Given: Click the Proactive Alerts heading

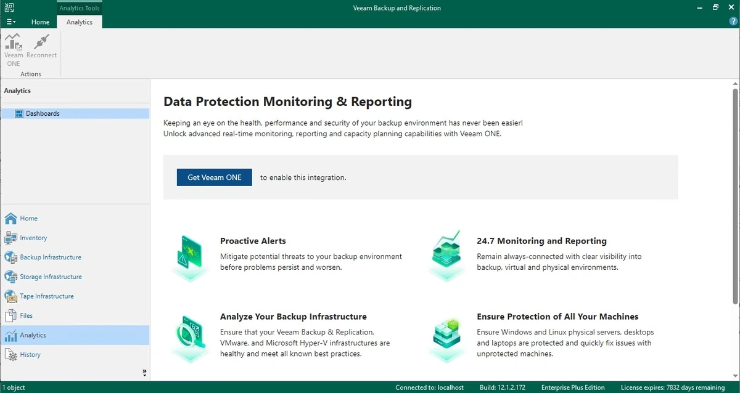Looking at the screenshot, I should click(253, 241).
